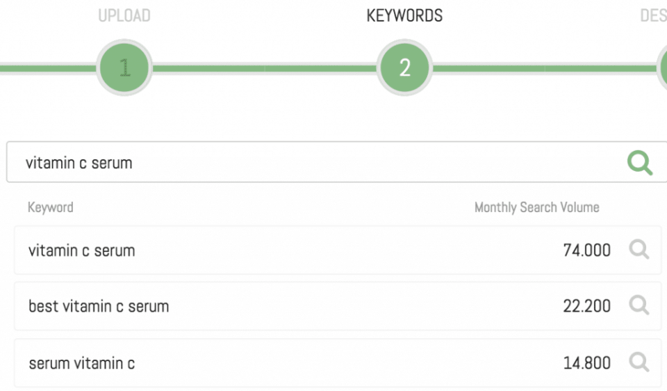
Task: Click progress bar between steps 1 and 2
Action: [x=264, y=68]
